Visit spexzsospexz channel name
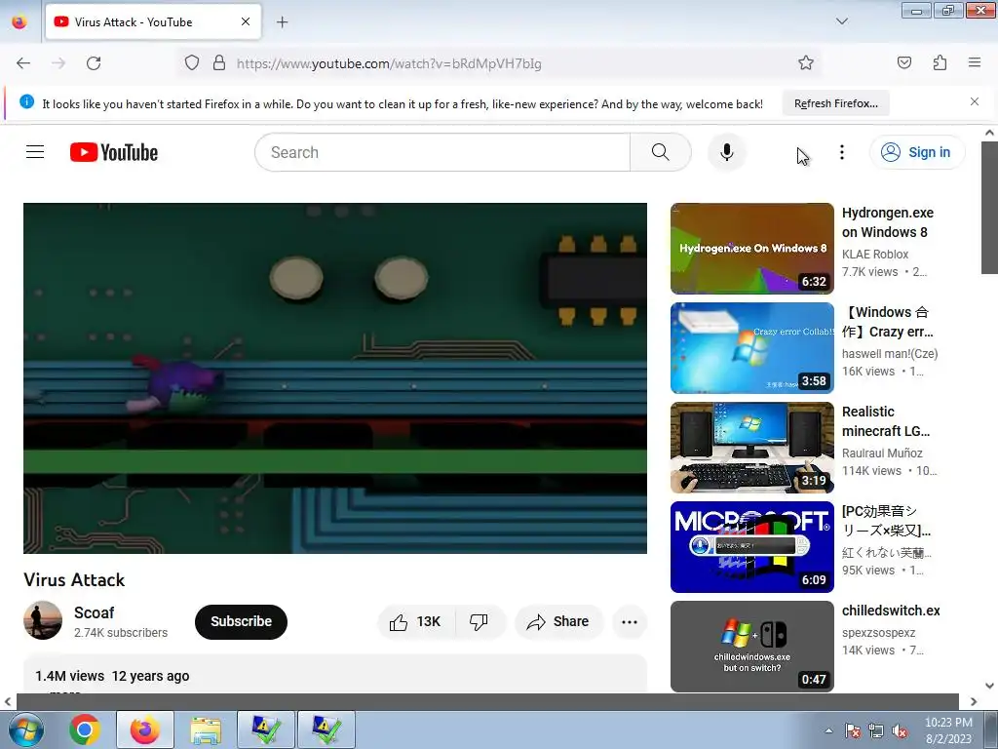998x749 pixels. (878, 632)
